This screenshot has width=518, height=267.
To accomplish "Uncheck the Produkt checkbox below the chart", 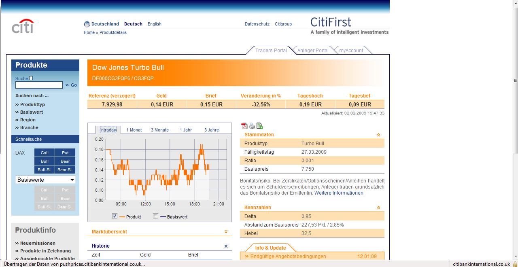I will (x=115, y=216).
